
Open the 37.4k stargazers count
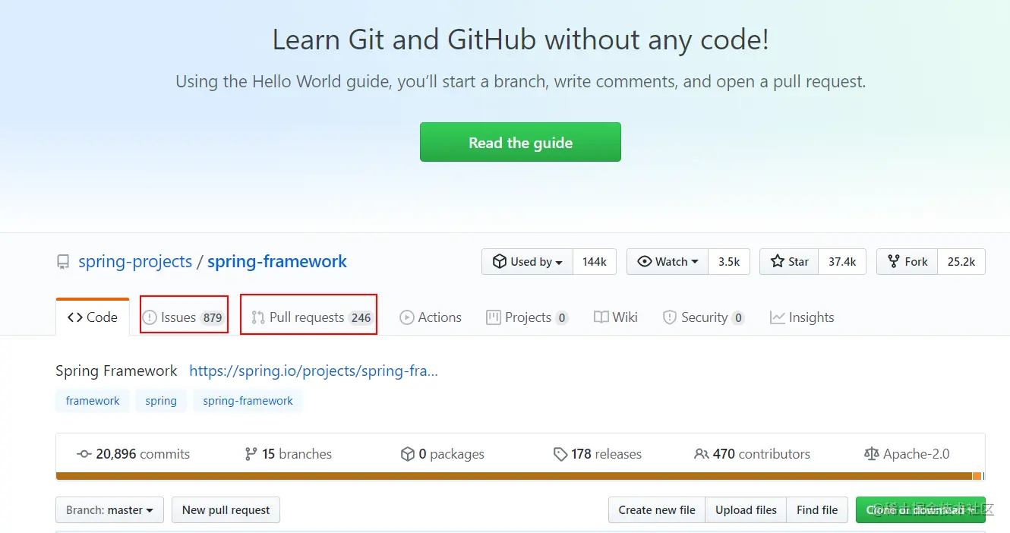[842, 261]
